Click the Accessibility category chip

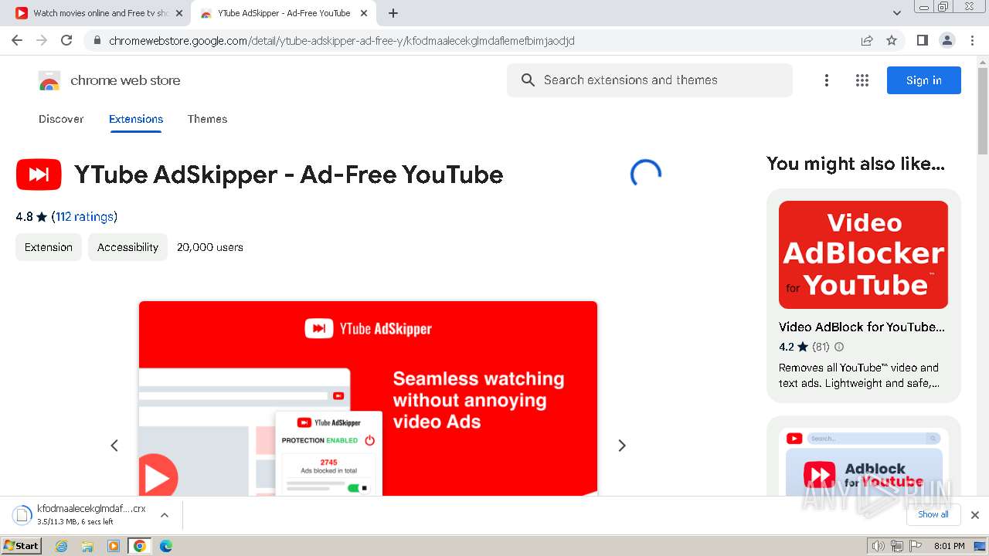coord(127,247)
